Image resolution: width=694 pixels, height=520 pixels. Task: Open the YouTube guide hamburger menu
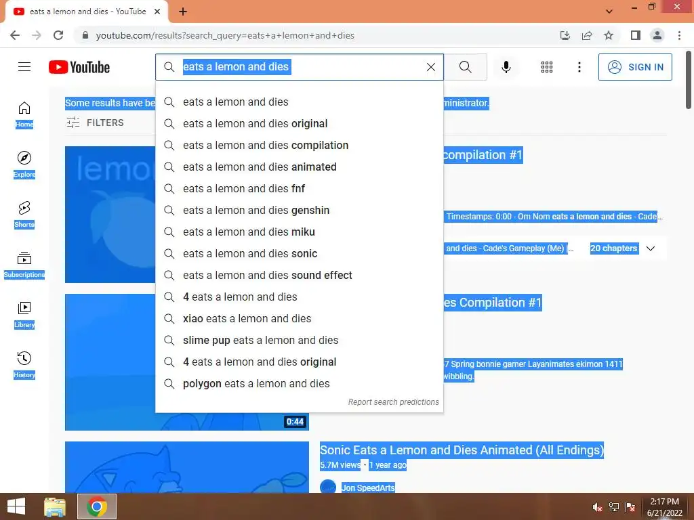[24, 67]
